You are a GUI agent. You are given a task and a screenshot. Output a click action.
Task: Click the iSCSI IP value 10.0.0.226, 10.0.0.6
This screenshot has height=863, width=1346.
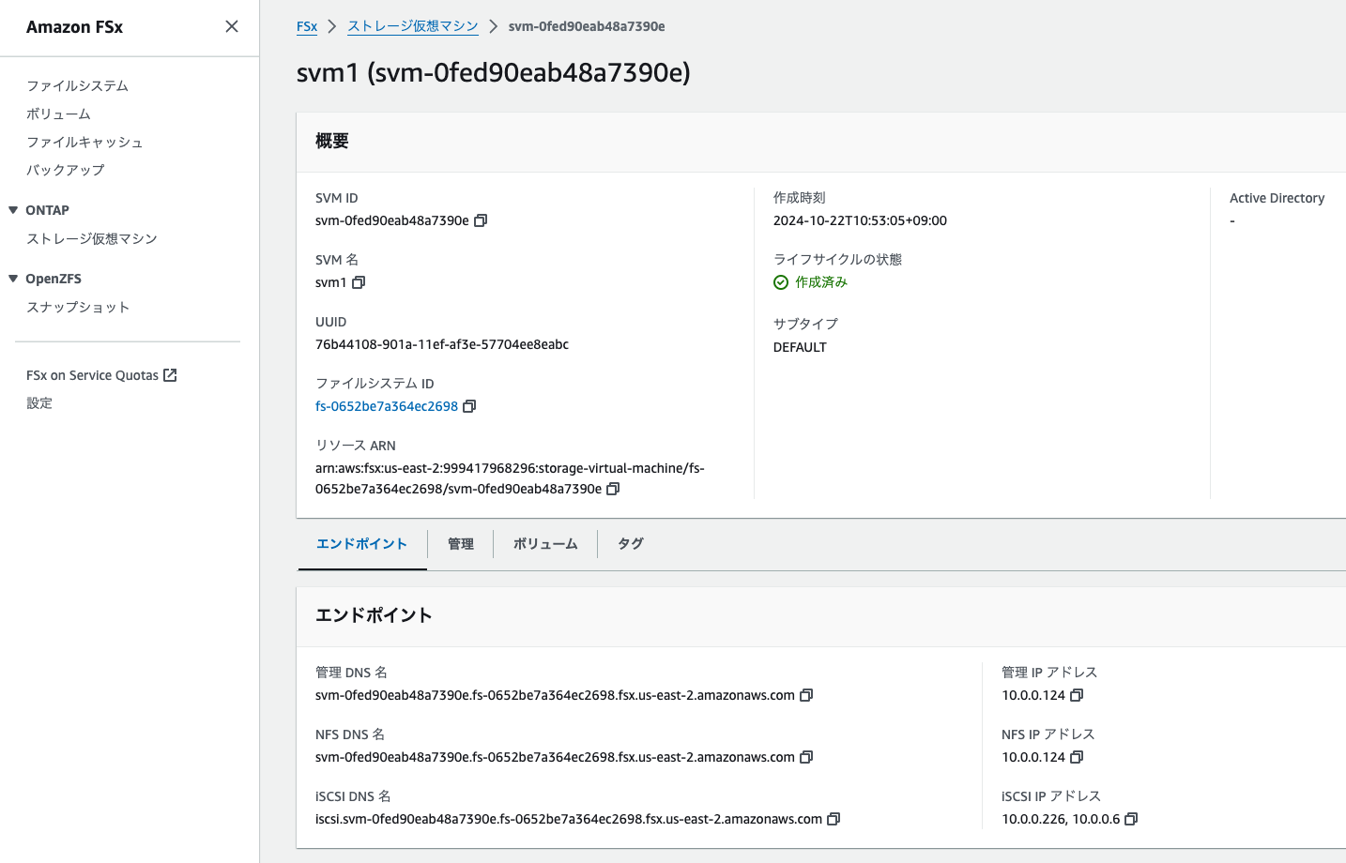(1061, 819)
